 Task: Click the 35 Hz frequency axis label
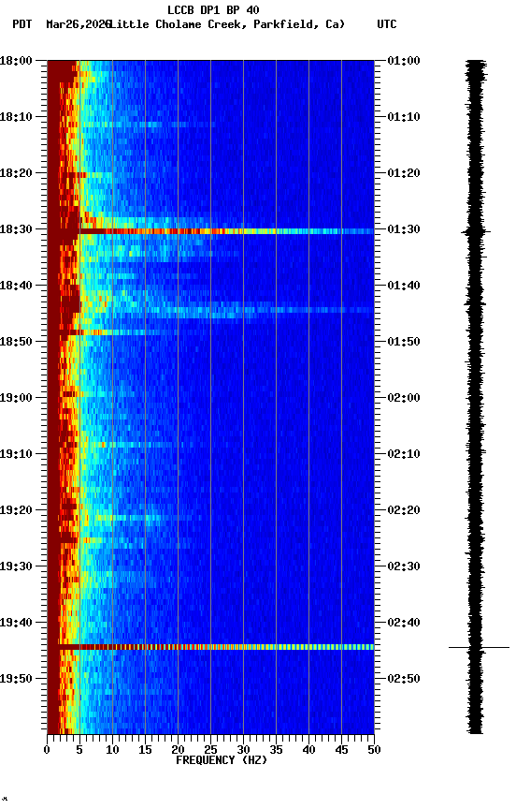pyautogui.click(x=276, y=750)
